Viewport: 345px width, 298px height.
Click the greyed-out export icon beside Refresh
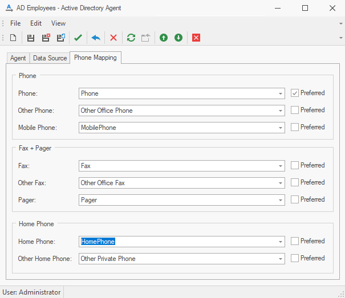pos(145,38)
